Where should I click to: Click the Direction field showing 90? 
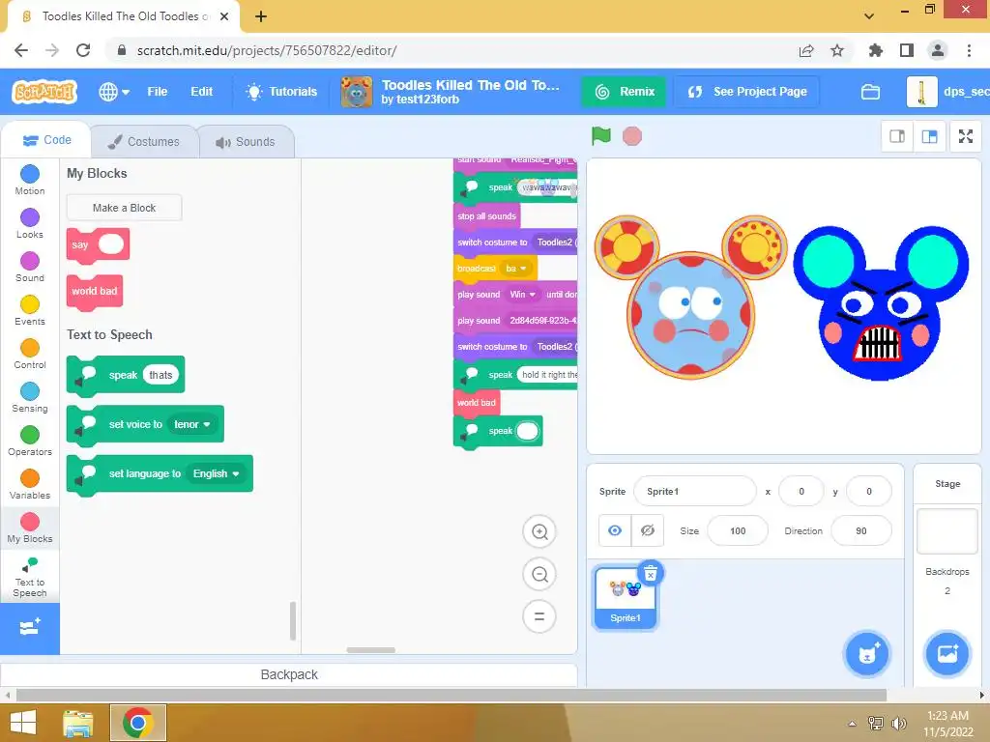(861, 530)
